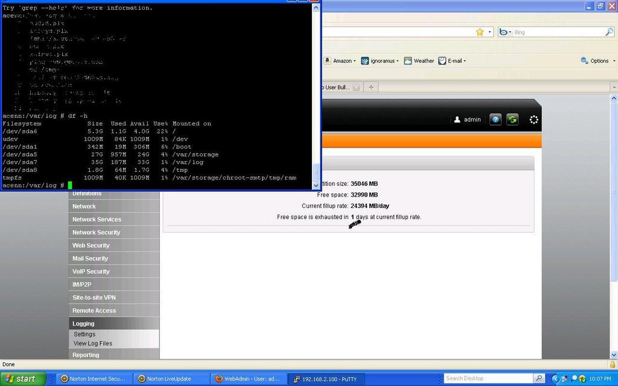Viewport: 618px width, 386px height.
Task: Click the blue help question mark icon
Action: point(495,119)
